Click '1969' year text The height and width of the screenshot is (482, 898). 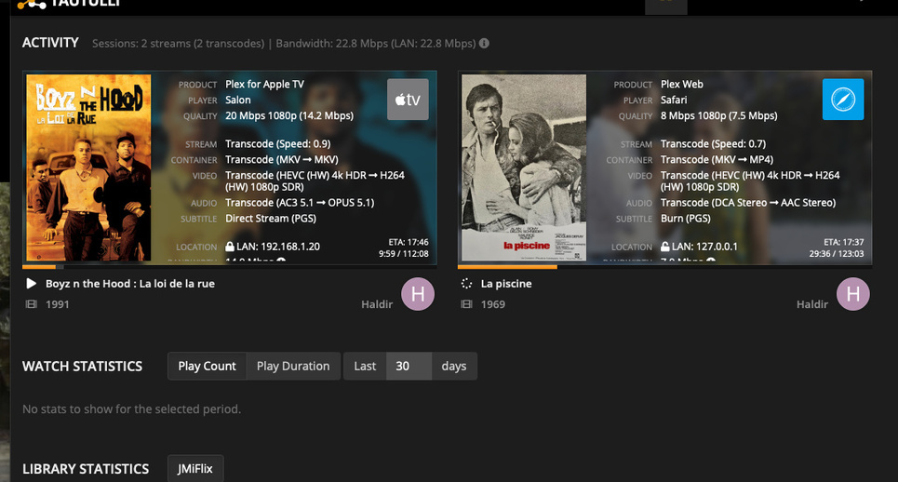tap(492, 304)
